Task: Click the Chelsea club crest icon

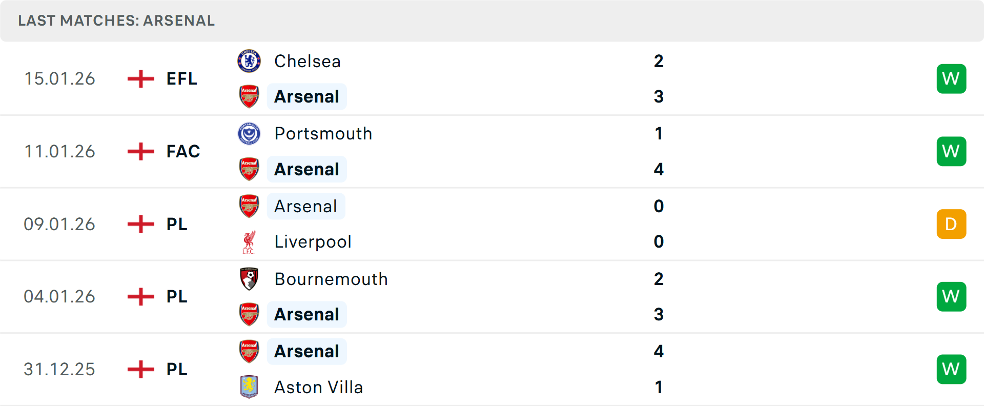Action: (x=249, y=61)
